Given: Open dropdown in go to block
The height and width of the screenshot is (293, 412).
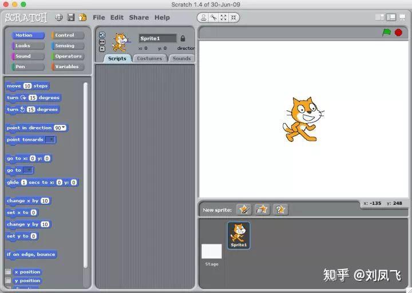Looking at the screenshot, I should [27, 171].
